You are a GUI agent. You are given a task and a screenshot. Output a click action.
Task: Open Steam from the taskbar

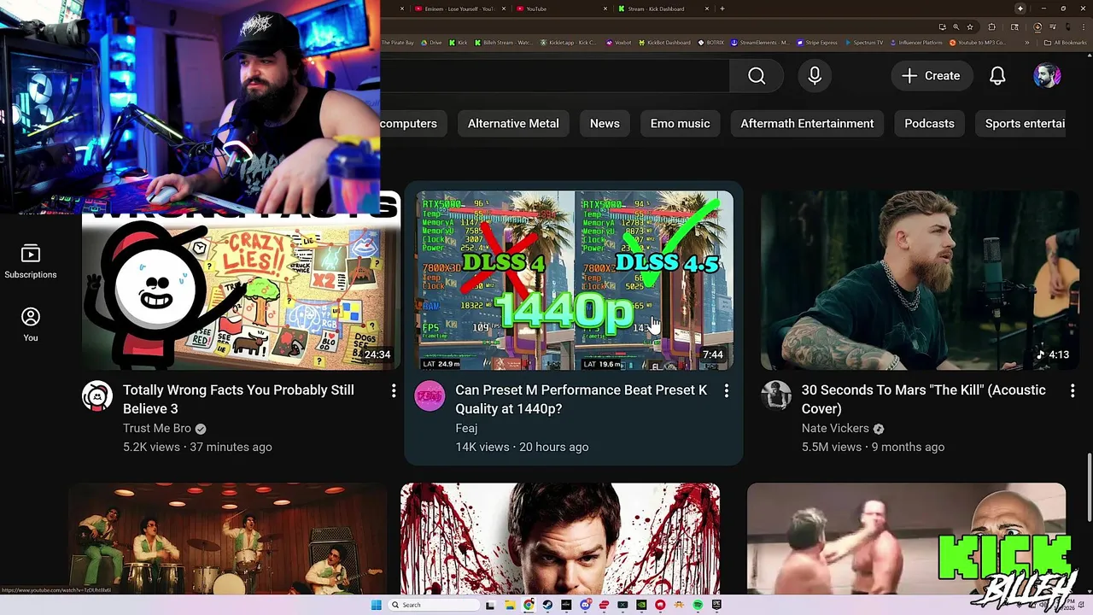(x=547, y=605)
